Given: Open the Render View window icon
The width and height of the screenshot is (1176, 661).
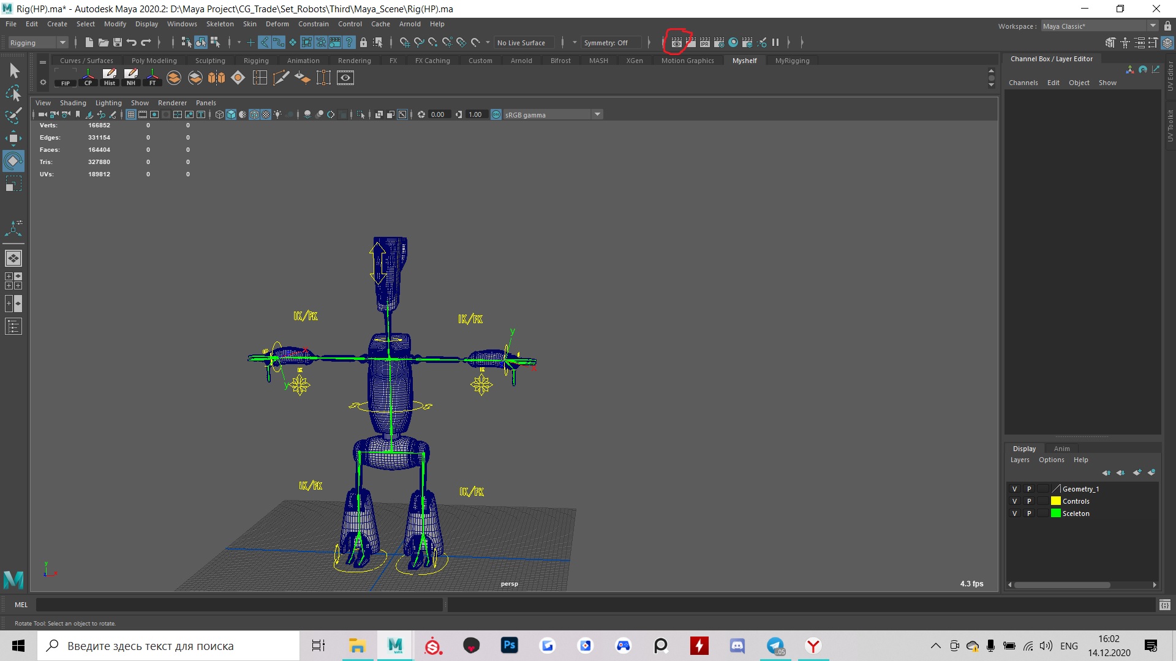Looking at the screenshot, I should click(x=677, y=42).
